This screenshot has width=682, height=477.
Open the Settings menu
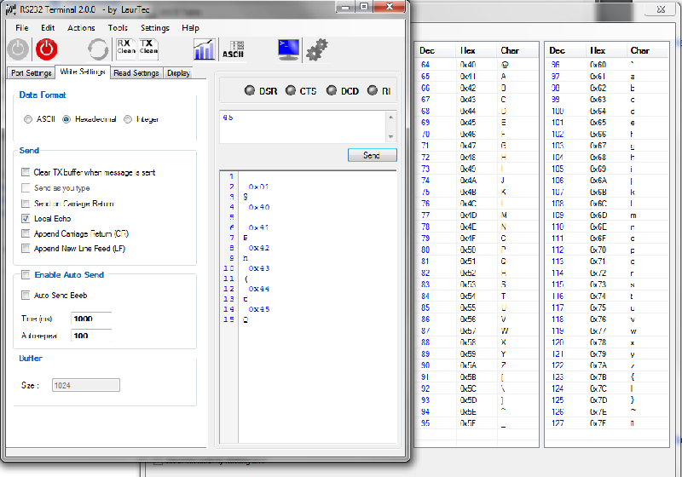(155, 28)
